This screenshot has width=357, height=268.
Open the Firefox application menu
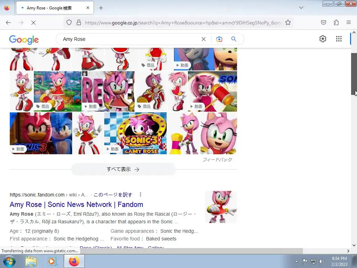pyautogui.click(x=349, y=22)
